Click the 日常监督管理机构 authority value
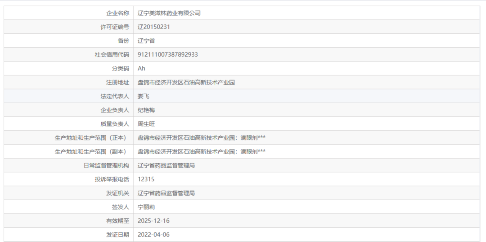The width and height of the screenshot is (486, 242). pos(166,166)
